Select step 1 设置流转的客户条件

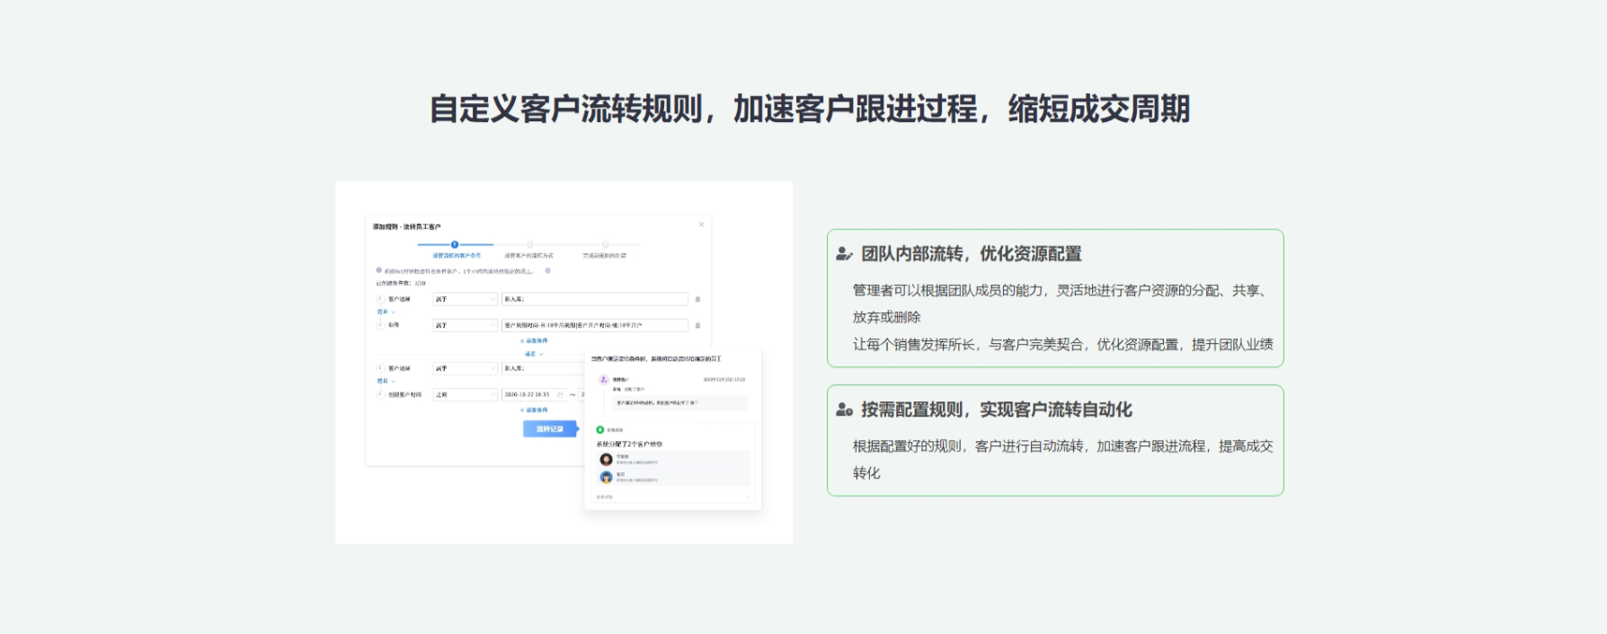(x=455, y=244)
